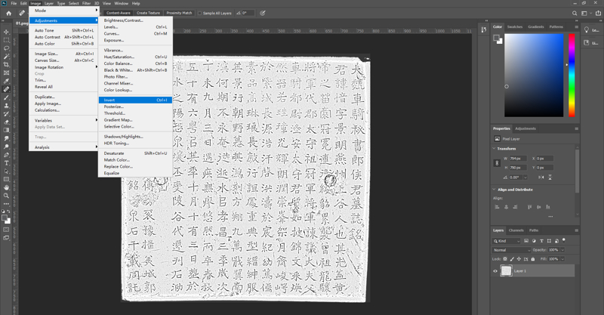This screenshot has height=315, width=604.
Task: Select Proximity Match type button
Action: (179, 13)
